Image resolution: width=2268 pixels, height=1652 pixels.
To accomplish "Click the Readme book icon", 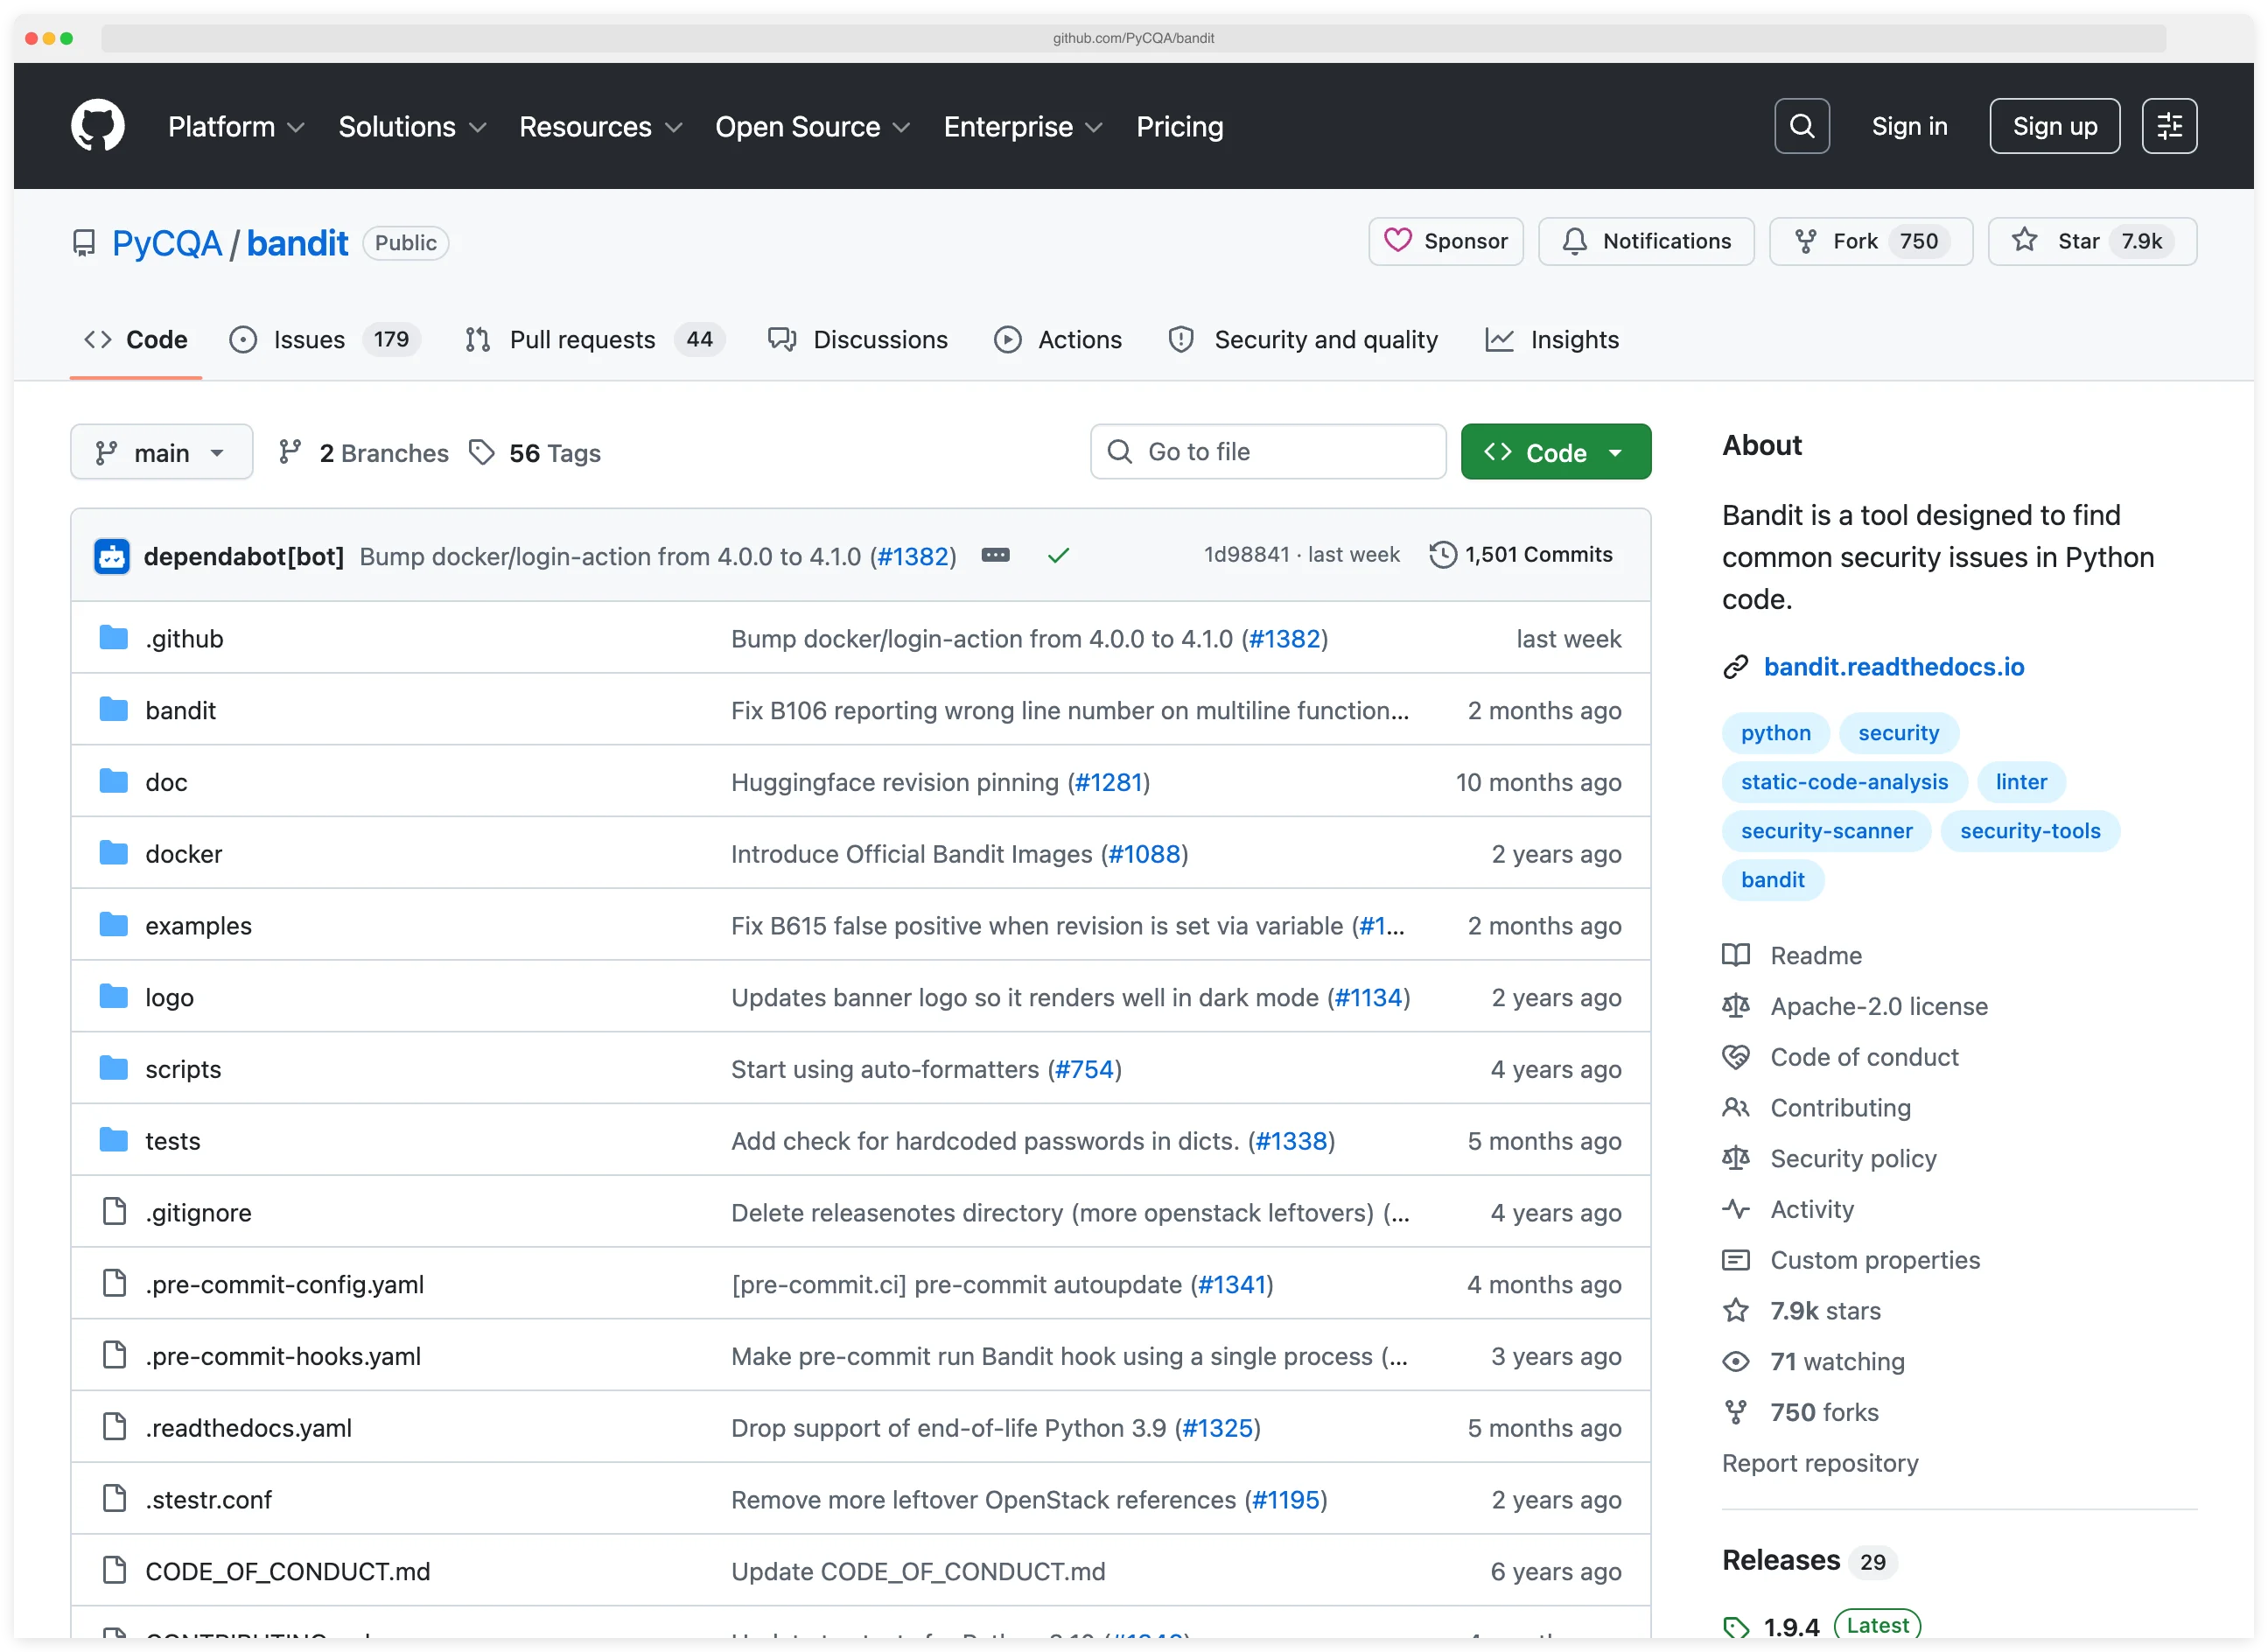I will 1737,955.
